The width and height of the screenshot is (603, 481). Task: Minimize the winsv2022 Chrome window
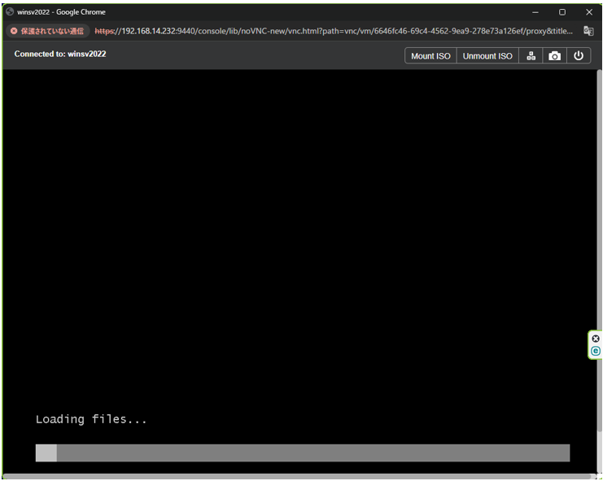coord(535,12)
